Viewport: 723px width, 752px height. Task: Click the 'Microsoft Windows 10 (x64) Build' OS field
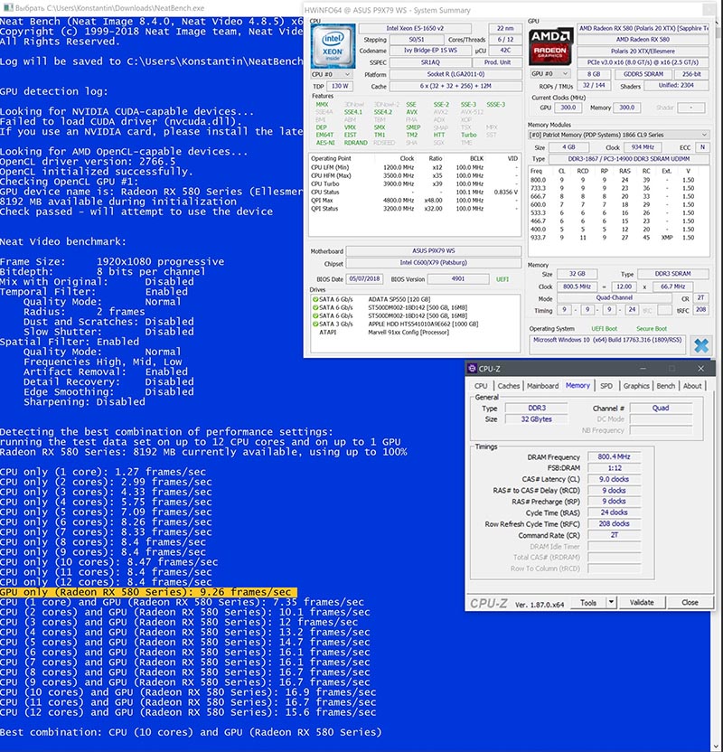(607, 345)
